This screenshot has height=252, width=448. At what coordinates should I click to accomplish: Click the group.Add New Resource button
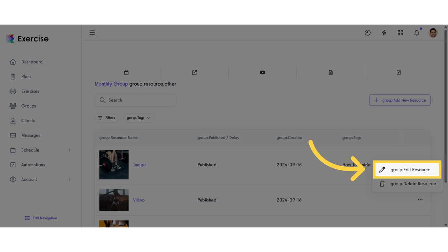[400, 100]
